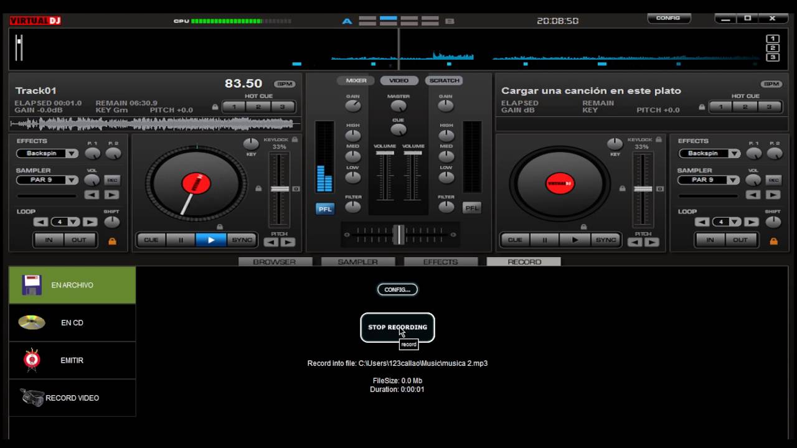Switch to the EFFECTS tab
Image resolution: width=797 pixels, height=448 pixels.
pyautogui.click(x=441, y=262)
